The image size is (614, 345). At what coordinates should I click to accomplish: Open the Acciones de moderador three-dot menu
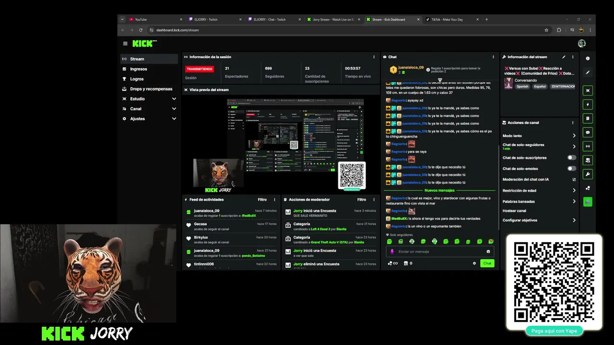374,199
